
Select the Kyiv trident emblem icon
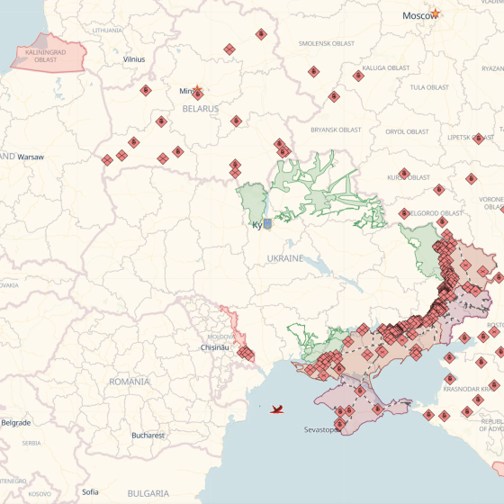pos(267,224)
